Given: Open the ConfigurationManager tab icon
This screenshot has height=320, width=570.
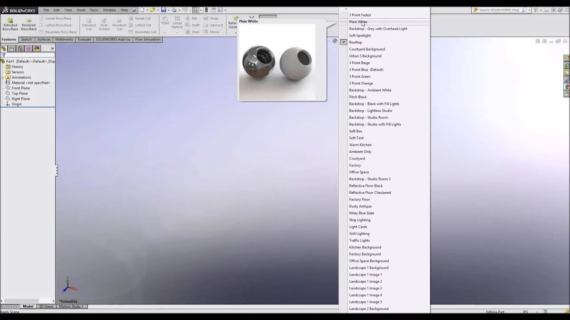Looking at the screenshot, I should pyautogui.click(x=20, y=48).
